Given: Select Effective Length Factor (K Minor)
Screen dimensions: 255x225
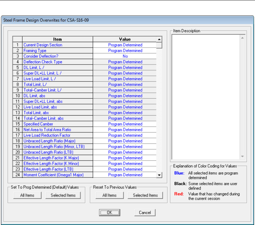Looking at the screenshot, I should pos(58,164).
